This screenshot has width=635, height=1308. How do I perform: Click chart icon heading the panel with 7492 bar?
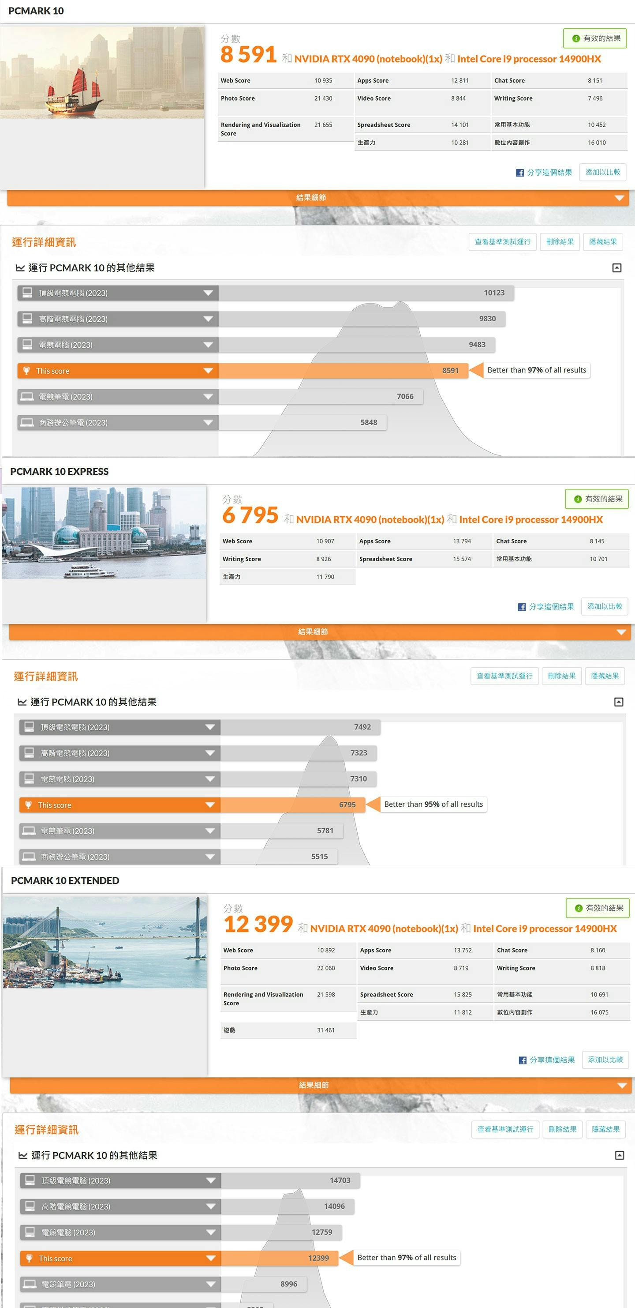[22, 702]
